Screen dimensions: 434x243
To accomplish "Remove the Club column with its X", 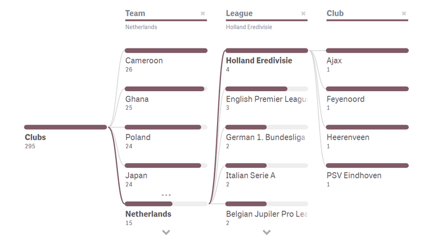I will 404,13.
